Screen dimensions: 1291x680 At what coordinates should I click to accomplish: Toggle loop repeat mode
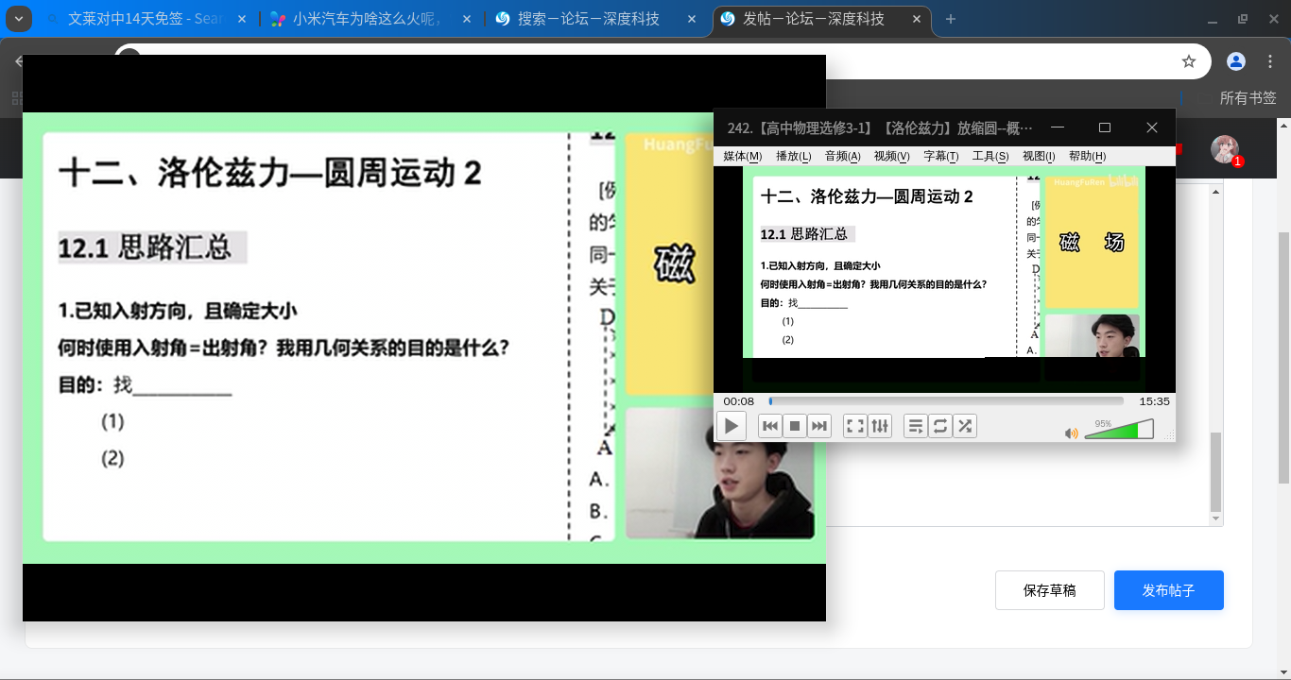(940, 426)
